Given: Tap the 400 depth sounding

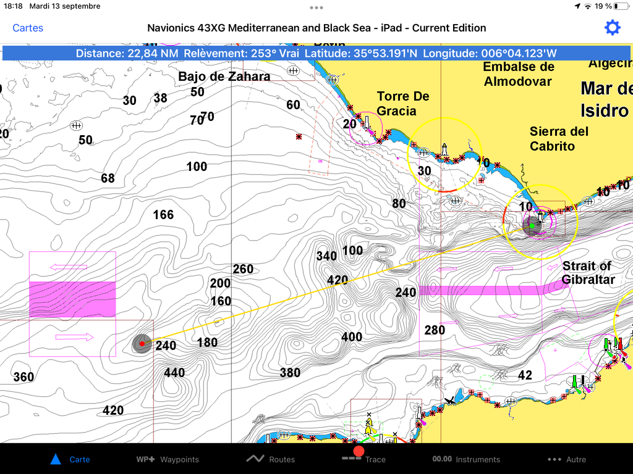Looking at the screenshot, I should click(352, 337).
